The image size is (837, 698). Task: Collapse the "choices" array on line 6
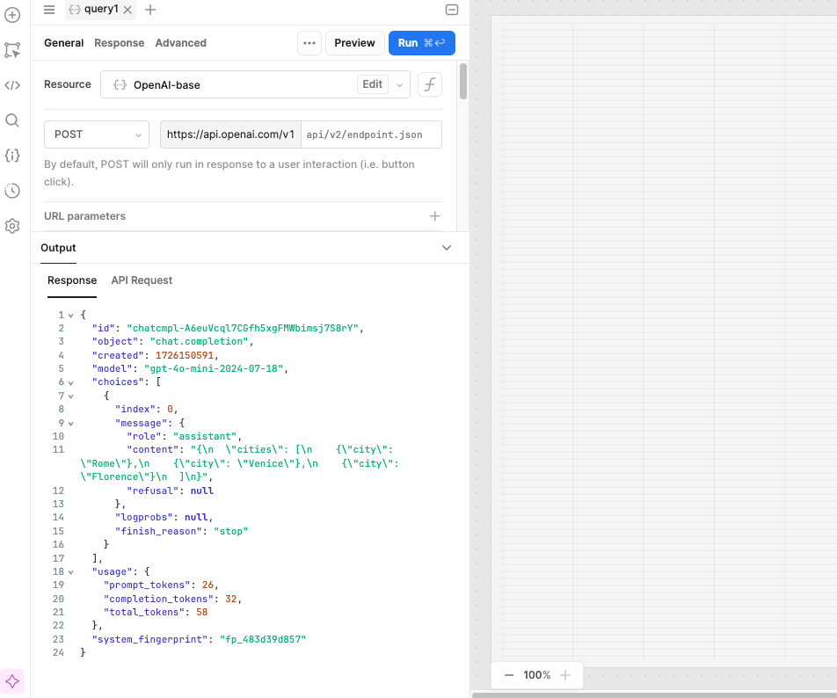[x=70, y=382]
